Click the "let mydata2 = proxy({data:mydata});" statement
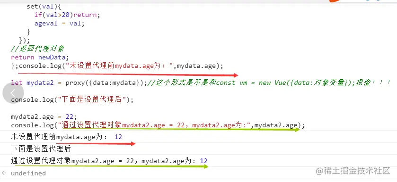Viewport: 397px width, 182px height. [79, 83]
